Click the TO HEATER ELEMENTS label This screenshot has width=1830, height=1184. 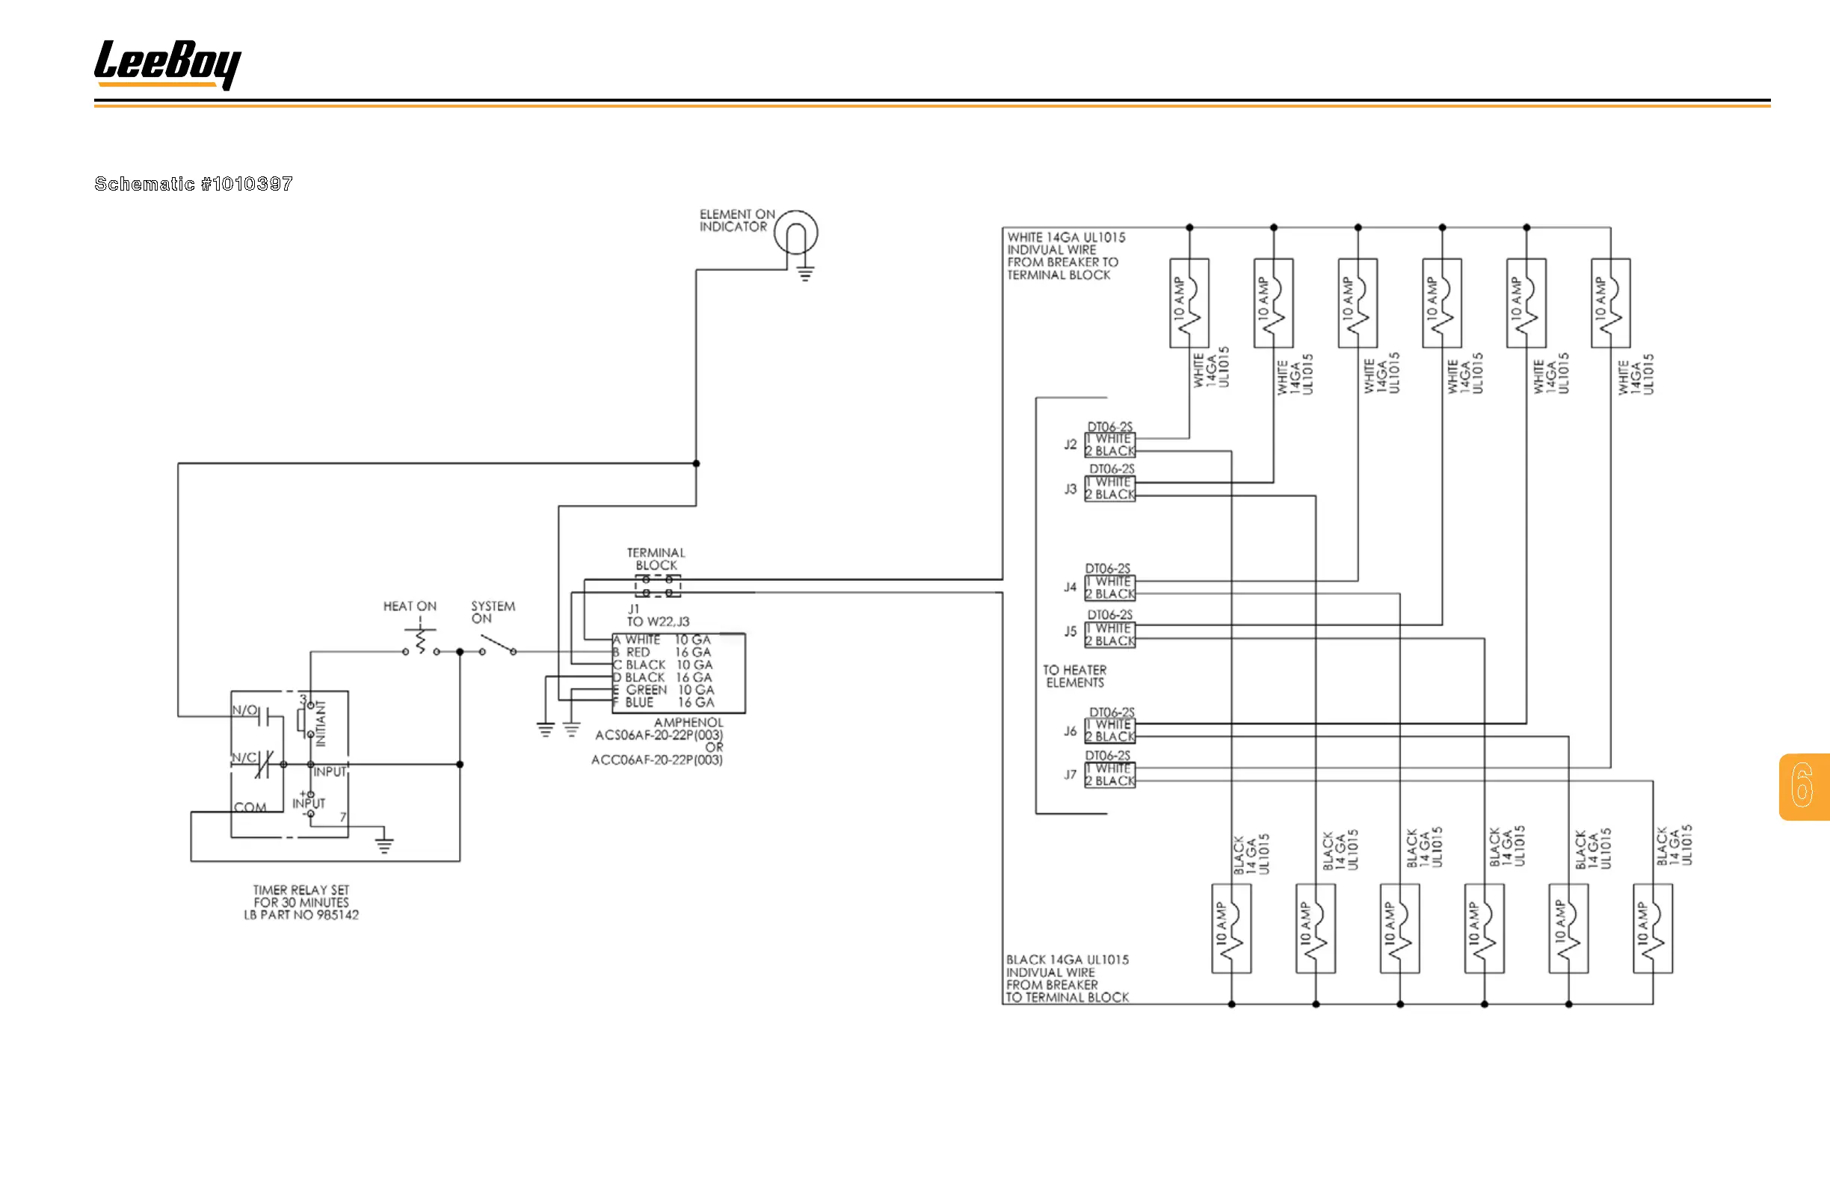click(x=1074, y=676)
